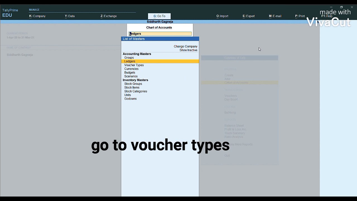Click the Siddharth Gagneja title text
Viewport: 357px width, 201px height.
pyautogui.click(x=160, y=22)
